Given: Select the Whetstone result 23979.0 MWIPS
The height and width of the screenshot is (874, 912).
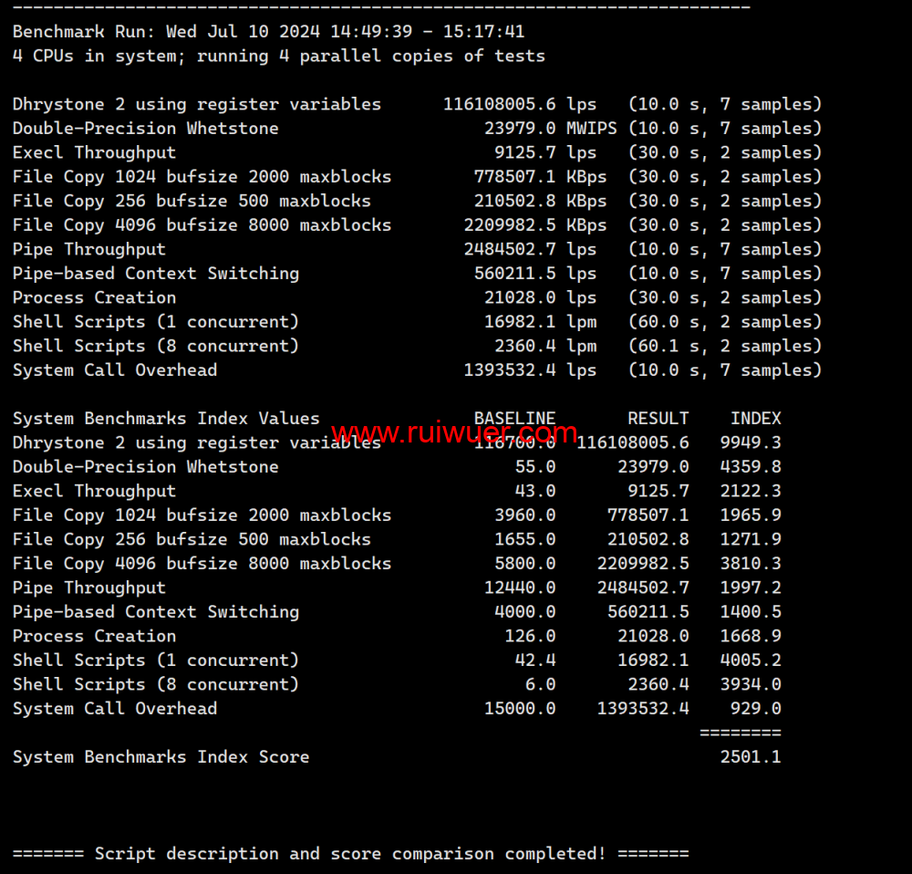Looking at the screenshot, I should click(x=550, y=129).
